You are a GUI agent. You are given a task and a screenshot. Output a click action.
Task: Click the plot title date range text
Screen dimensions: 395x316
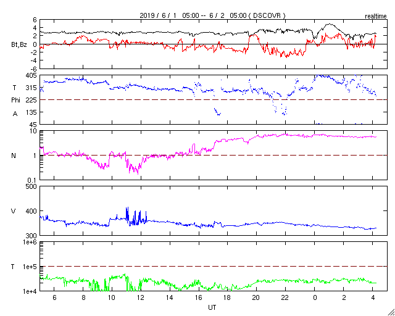coord(212,15)
